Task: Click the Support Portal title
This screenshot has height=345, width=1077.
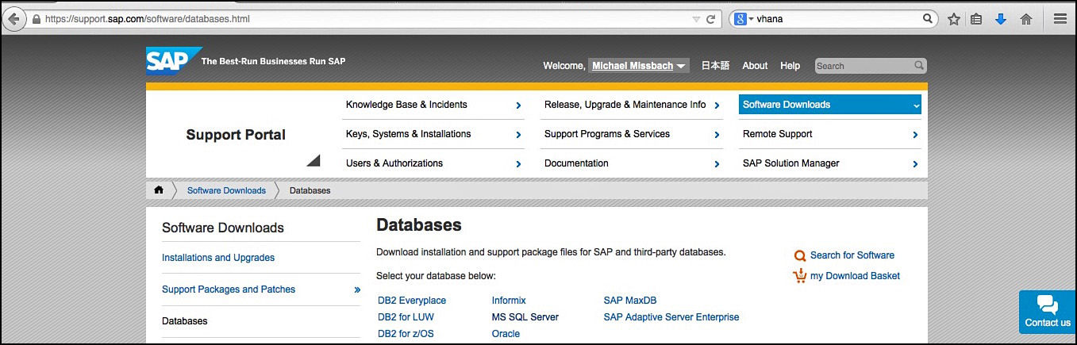Action: (236, 135)
